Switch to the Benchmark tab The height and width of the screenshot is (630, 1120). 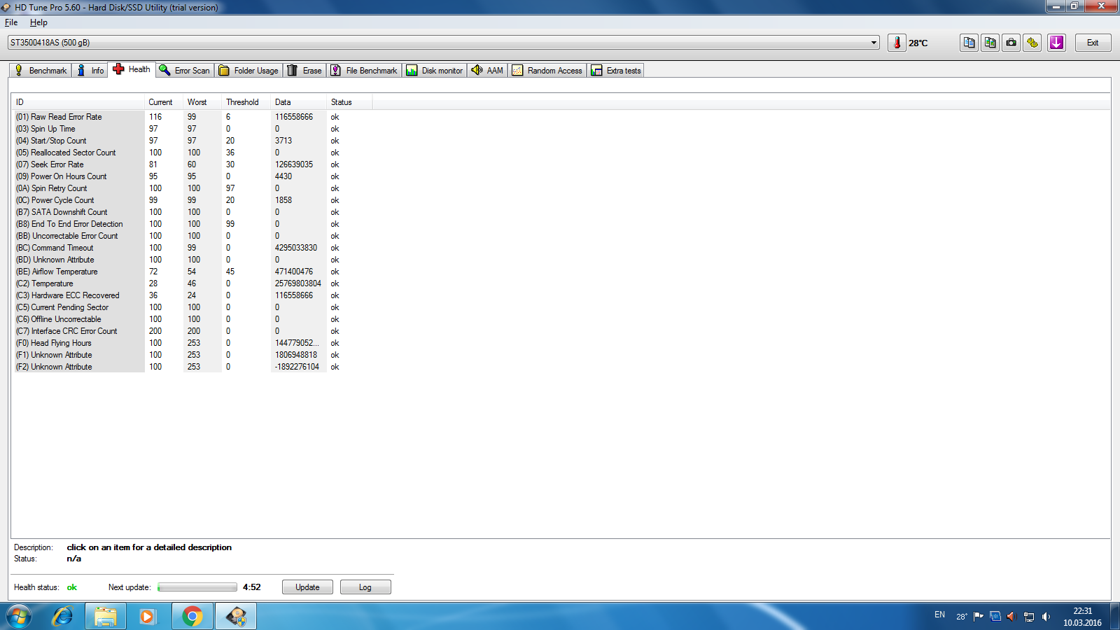(x=41, y=71)
